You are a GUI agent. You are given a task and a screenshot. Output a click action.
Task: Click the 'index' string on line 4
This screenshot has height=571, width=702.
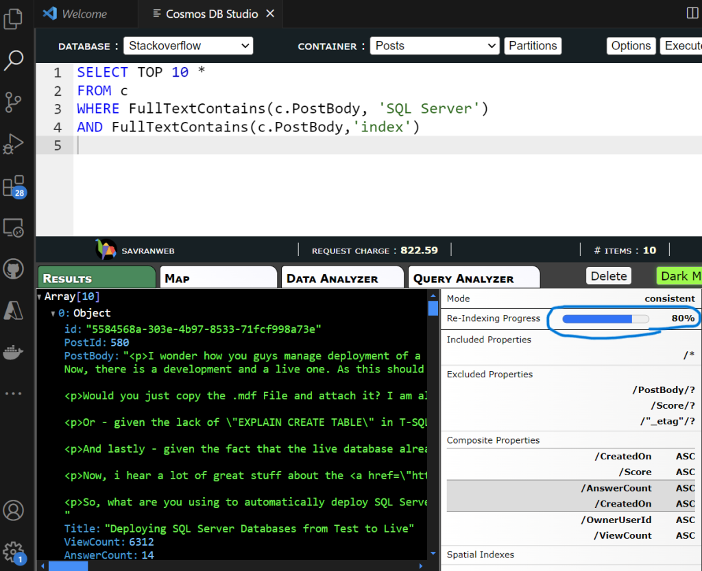pos(382,127)
